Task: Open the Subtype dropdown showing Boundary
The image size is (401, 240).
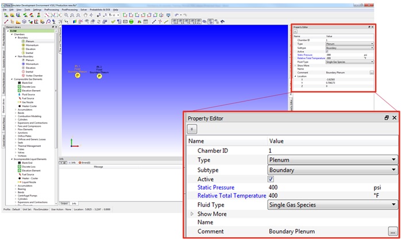Action: (331, 169)
